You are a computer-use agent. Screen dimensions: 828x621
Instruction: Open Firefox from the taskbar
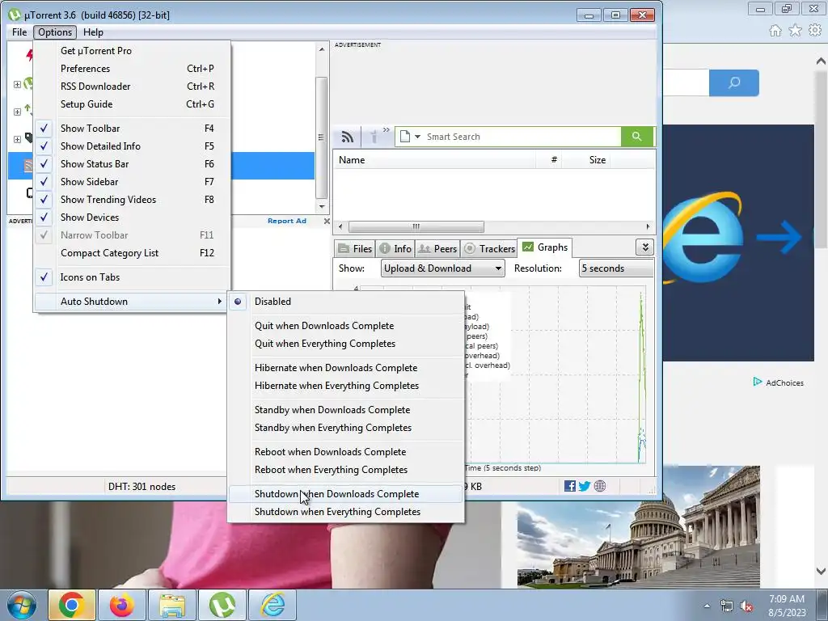coord(122,605)
